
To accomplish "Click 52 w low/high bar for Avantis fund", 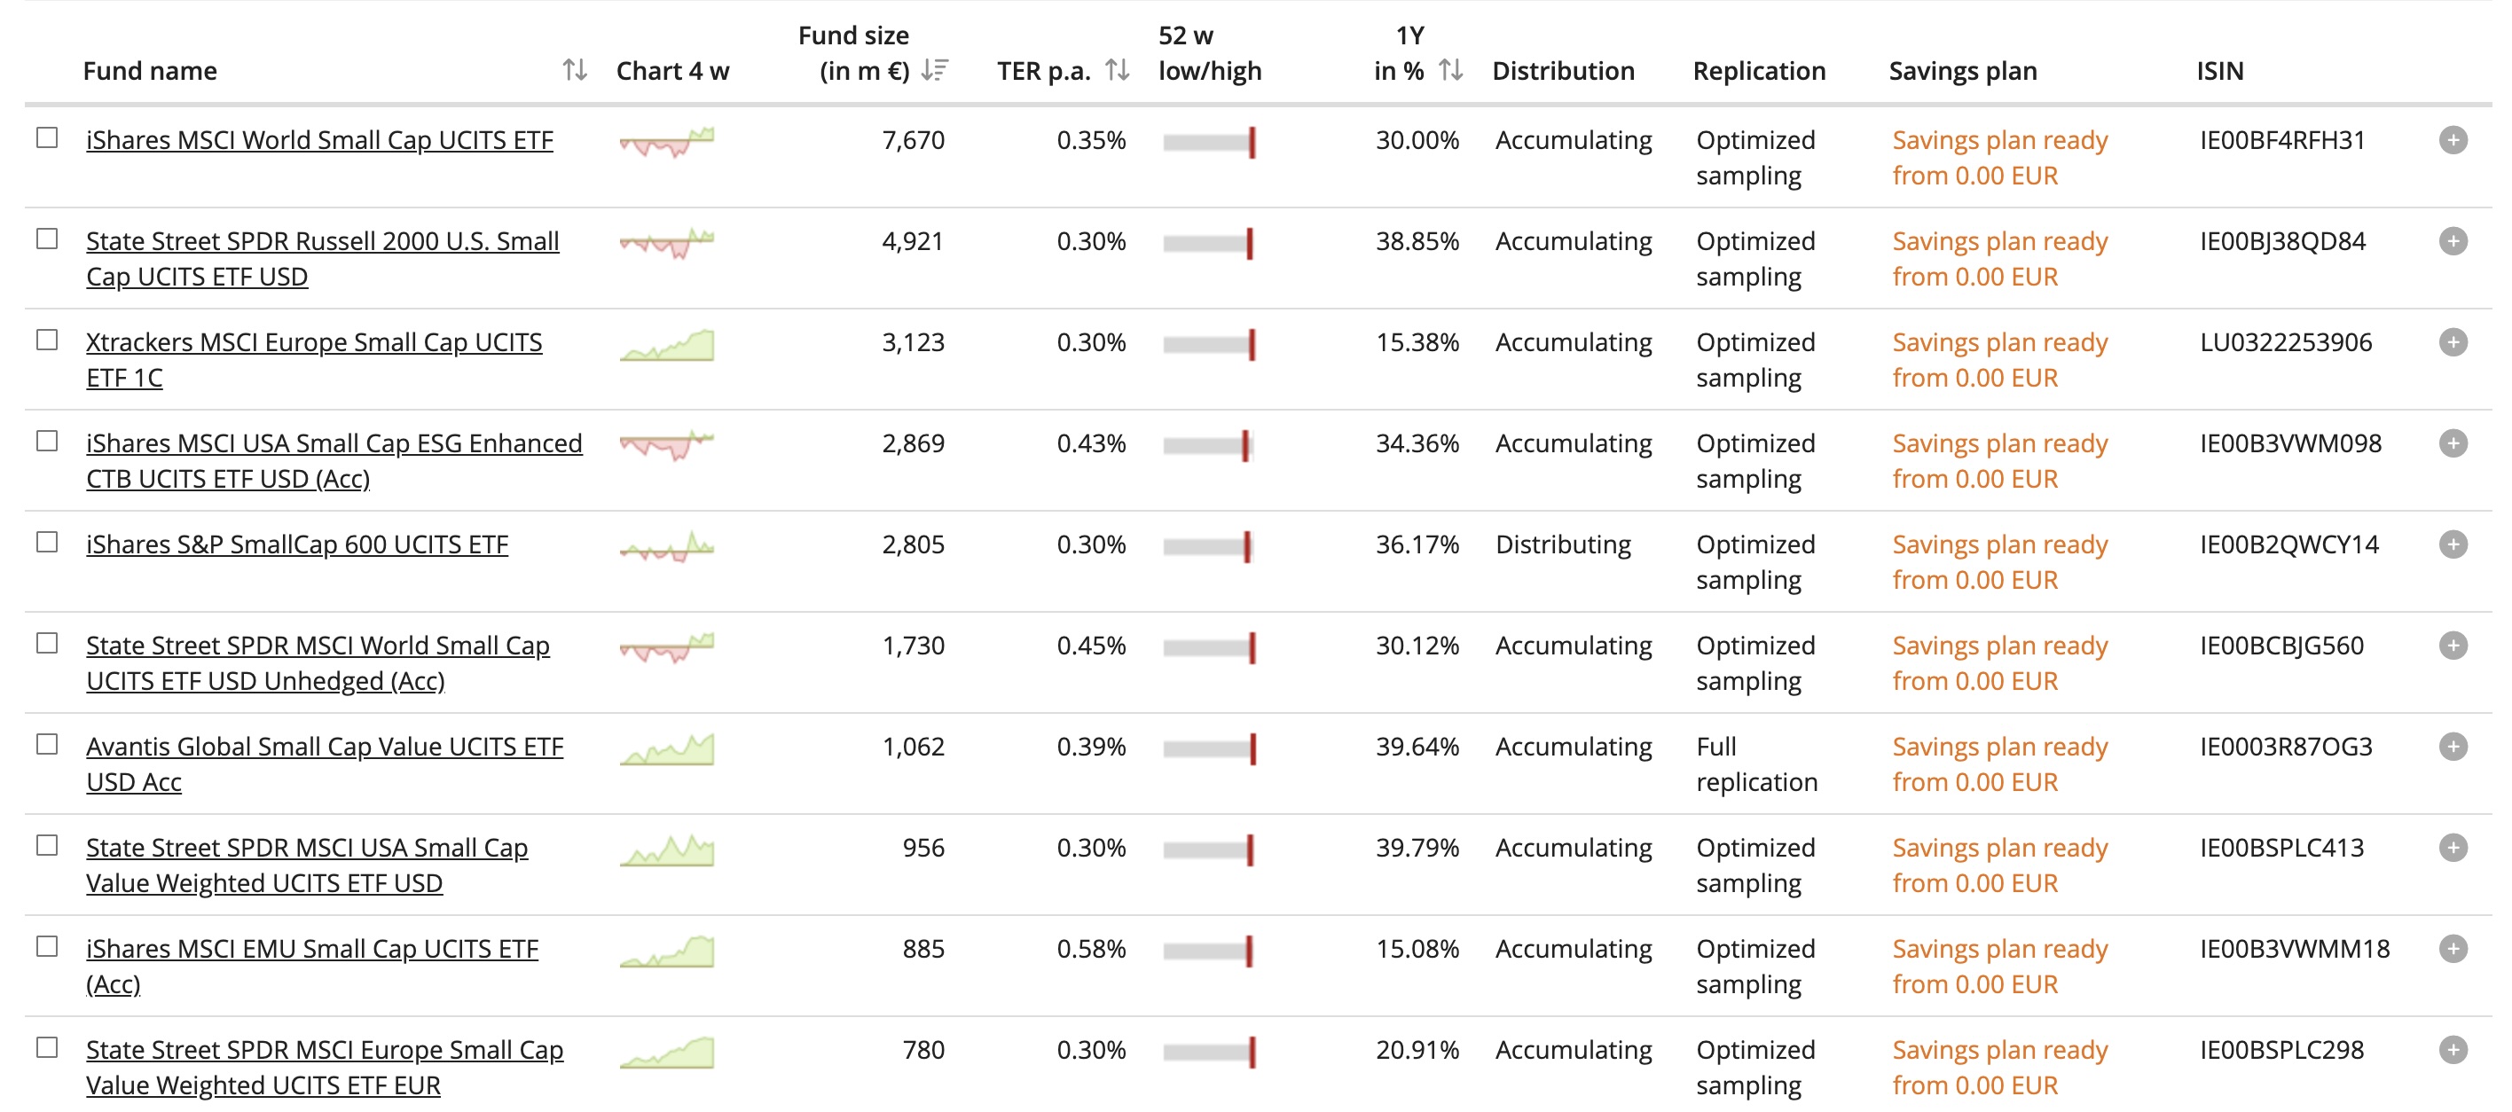I will [x=1209, y=748].
